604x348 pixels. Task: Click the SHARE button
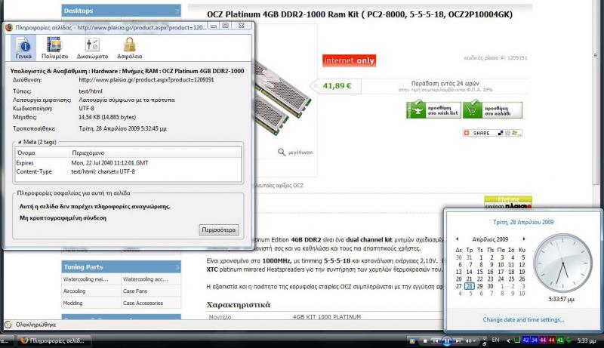pos(493,133)
